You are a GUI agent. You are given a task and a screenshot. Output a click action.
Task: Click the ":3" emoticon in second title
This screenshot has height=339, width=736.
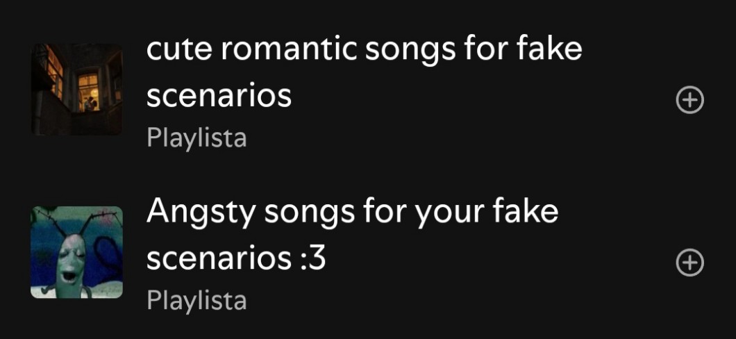pos(312,259)
